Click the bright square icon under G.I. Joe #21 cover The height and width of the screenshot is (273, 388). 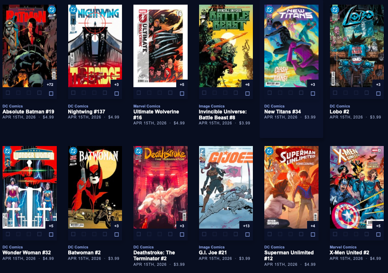[x=247, y=234]
